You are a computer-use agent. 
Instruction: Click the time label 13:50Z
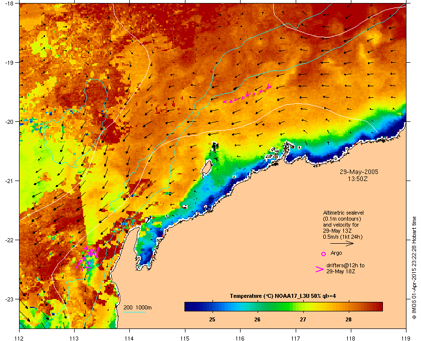click(358, 179)
